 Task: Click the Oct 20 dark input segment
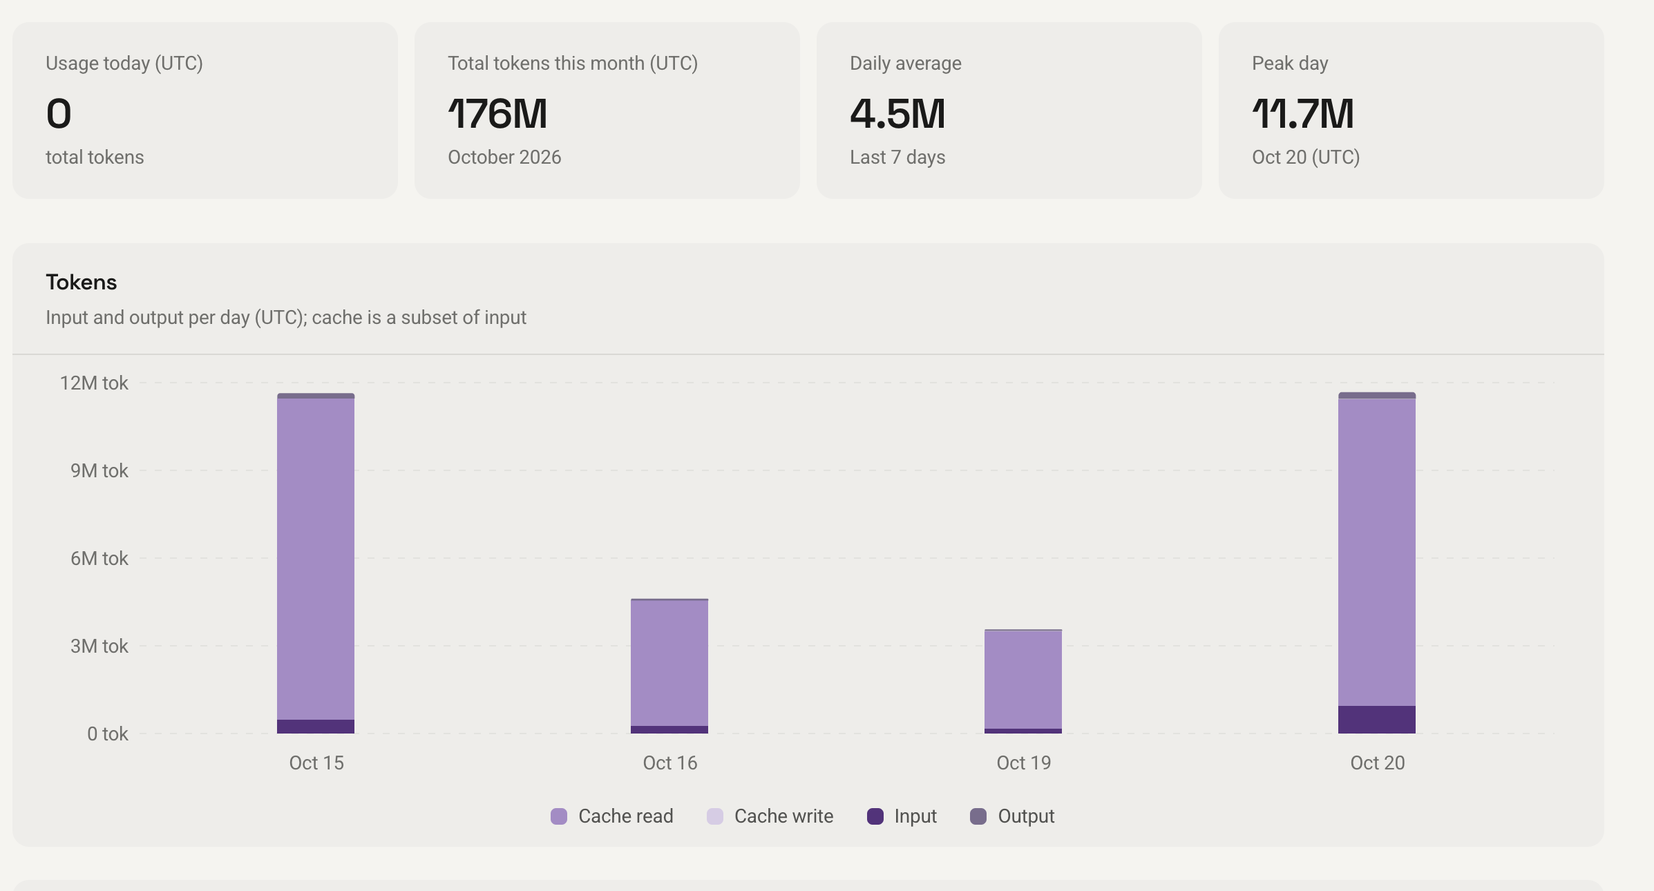1377,720
